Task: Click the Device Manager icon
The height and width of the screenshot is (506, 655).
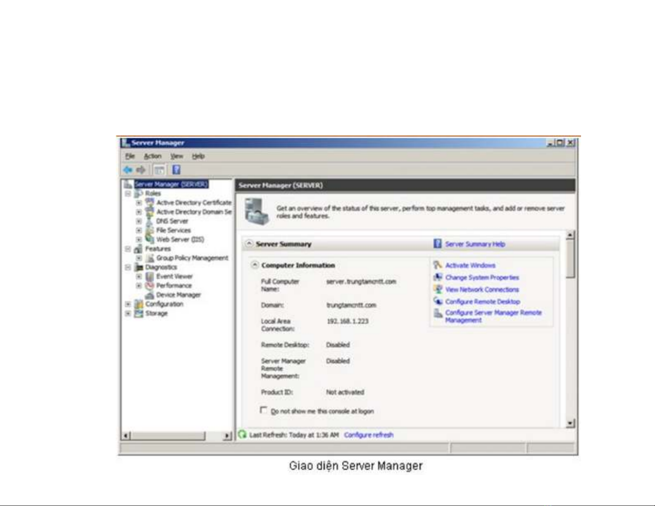Action: pyautogui.click(x=150, y=295)
